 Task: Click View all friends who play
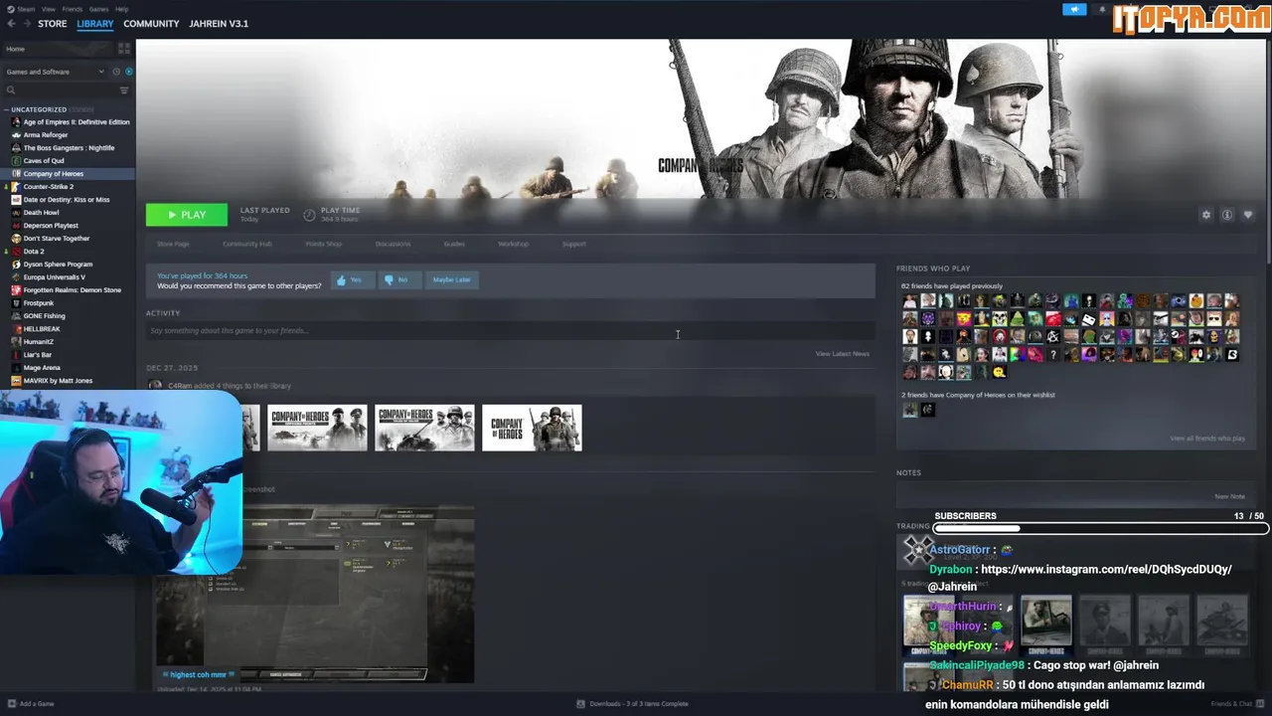pyautogui.click(x=1207, y=439)
